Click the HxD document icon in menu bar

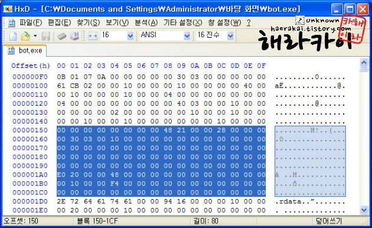11,23
